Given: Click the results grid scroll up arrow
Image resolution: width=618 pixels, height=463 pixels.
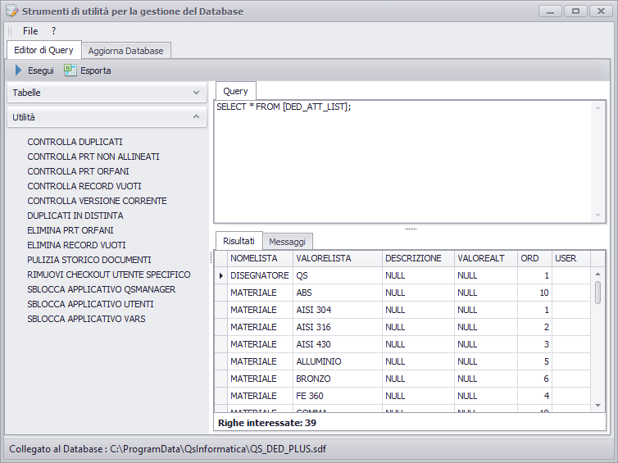Looking at the screenshot, I should (598, 274).
